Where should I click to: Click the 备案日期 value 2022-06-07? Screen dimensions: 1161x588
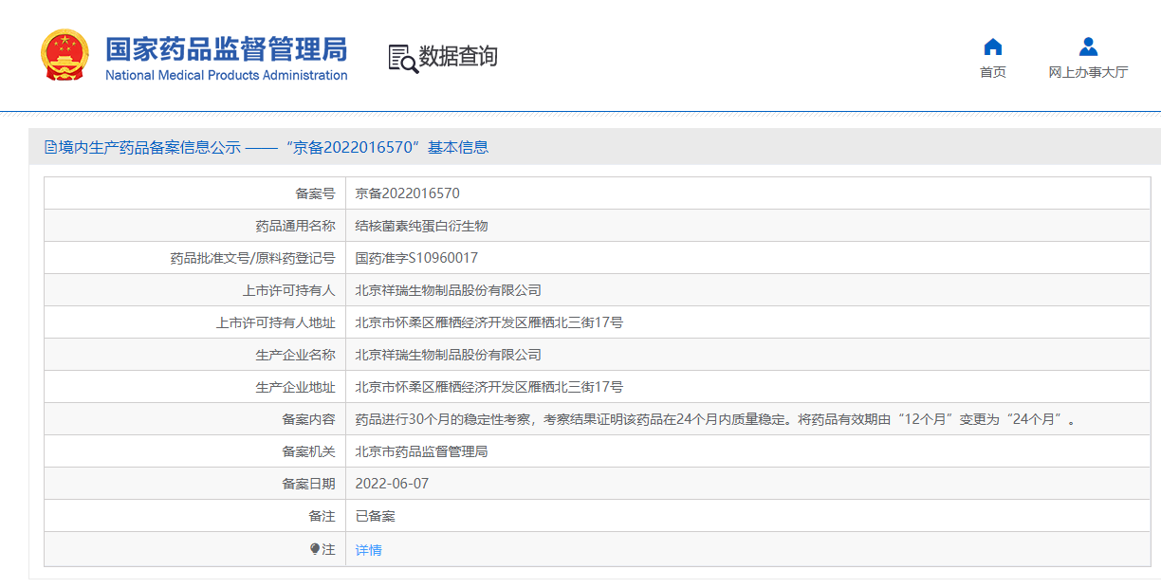(x=390, y=483)
